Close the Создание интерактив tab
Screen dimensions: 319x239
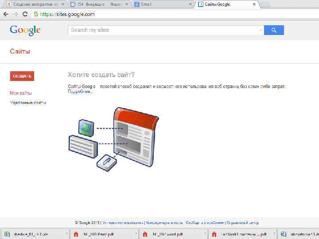point(63,4)
